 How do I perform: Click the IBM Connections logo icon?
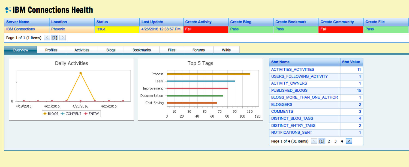pos(8,10)
